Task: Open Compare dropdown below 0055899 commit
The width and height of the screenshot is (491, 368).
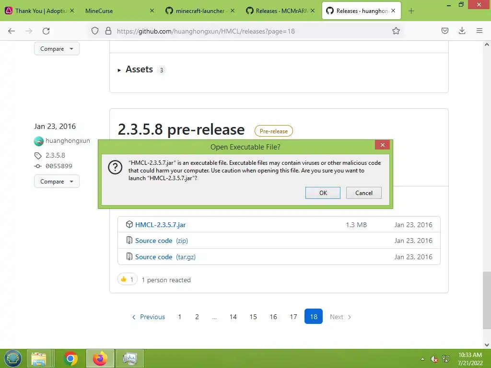Action: (57, 182)
